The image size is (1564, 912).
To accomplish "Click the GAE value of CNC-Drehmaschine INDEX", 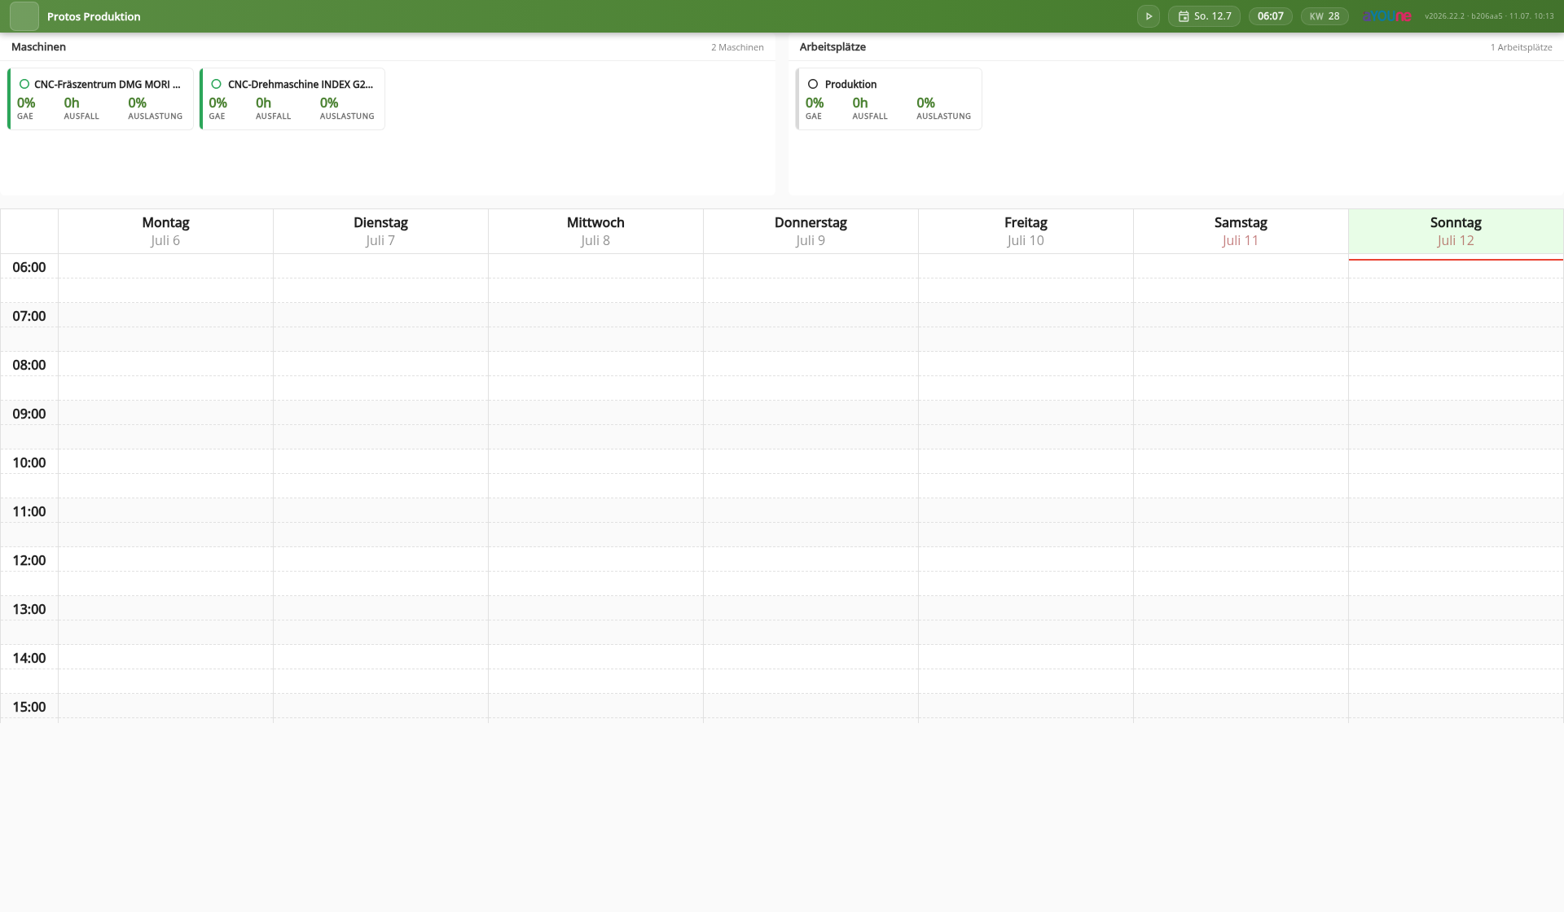I will coord(218,103).
